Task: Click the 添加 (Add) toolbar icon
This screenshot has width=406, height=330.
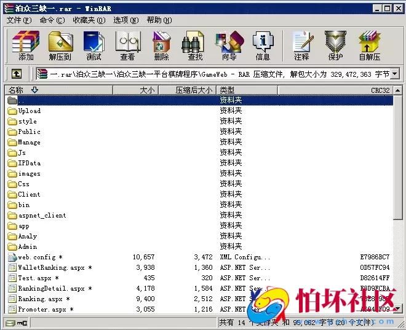Action: click(26, 45)
